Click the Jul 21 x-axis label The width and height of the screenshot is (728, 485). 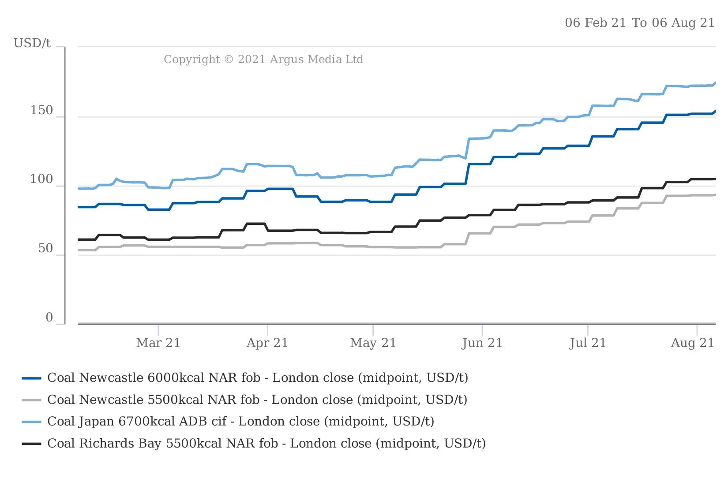pos(587,343)
